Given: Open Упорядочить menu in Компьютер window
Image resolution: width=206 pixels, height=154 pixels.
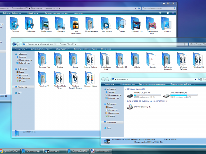Looking at the screenshot, I should coord(110,84).
